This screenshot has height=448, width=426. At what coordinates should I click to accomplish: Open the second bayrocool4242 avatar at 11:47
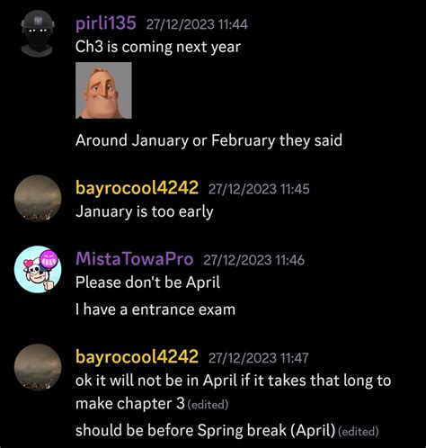38,367
